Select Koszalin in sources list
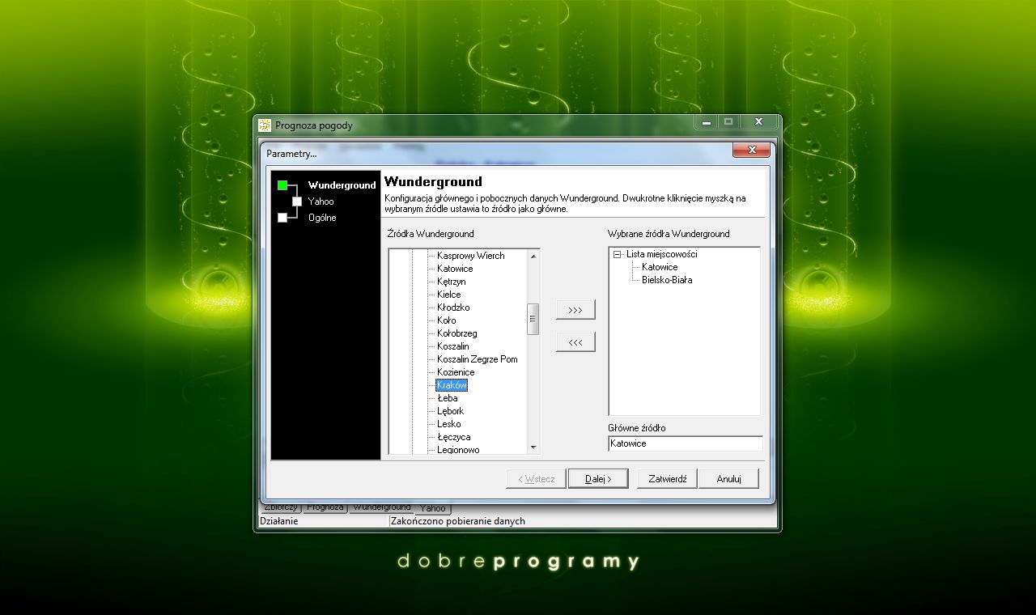 (452, 346)
